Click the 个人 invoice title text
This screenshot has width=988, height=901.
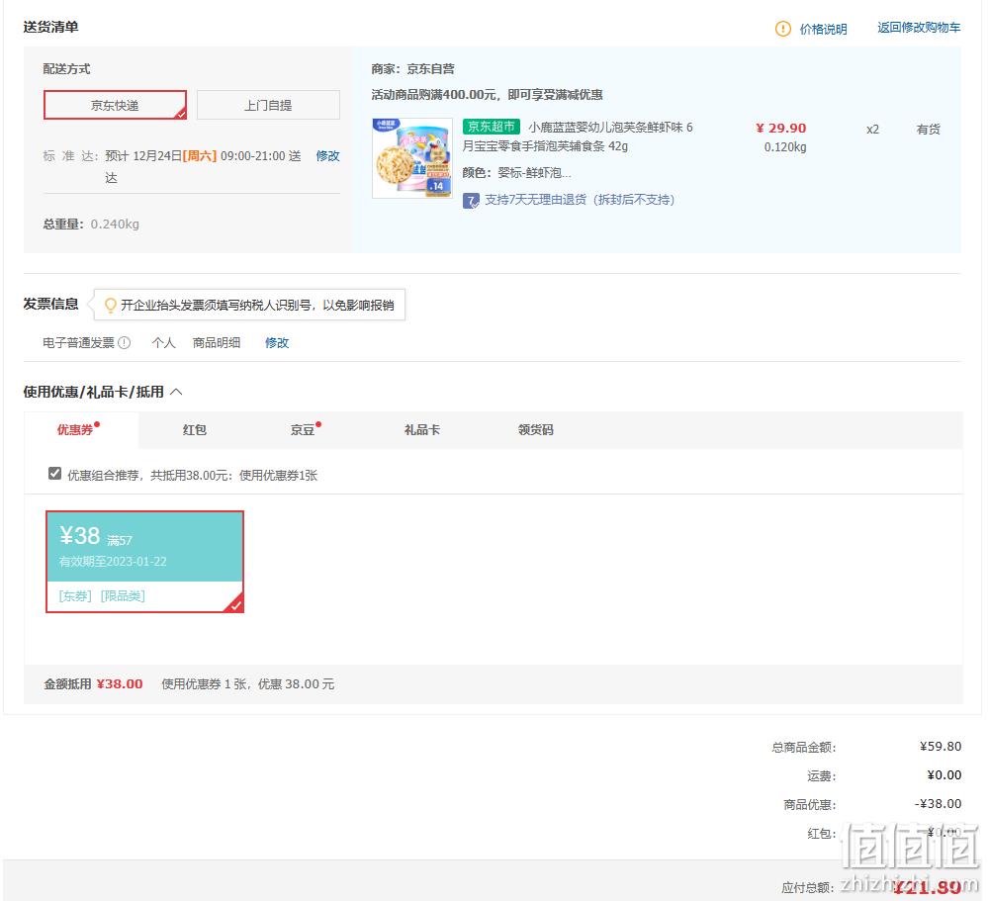[x=164, y=343]
